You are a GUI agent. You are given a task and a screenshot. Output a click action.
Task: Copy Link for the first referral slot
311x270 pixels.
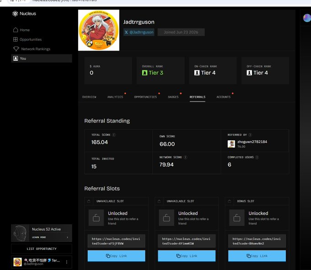coord(117,256)
